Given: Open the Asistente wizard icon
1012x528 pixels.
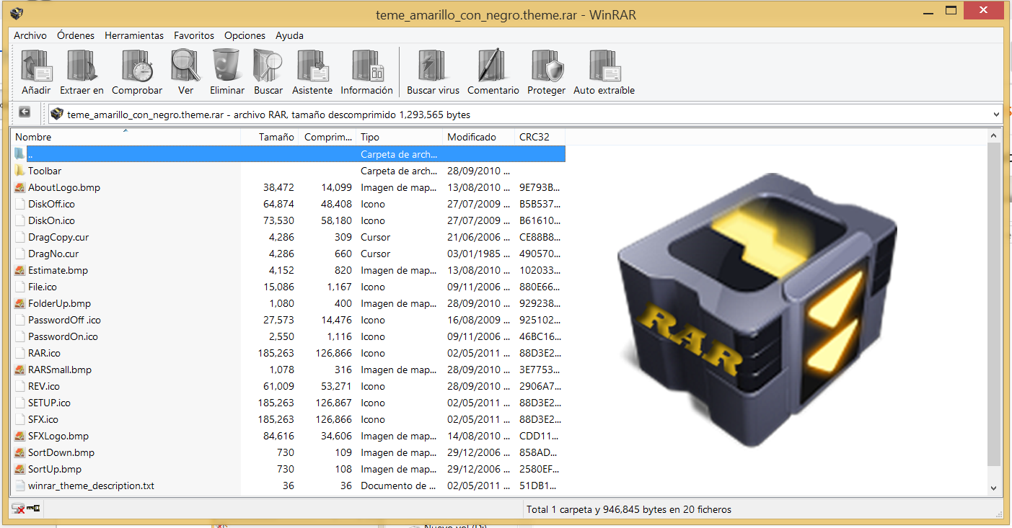Looking at the screenshot, I should pyautogui.click(x=312, y=66).
